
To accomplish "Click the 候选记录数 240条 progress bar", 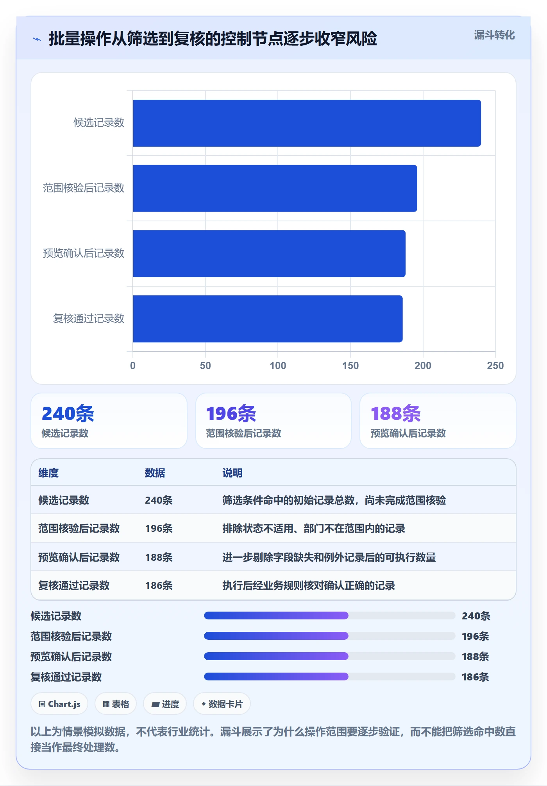I will pos(329,616).
